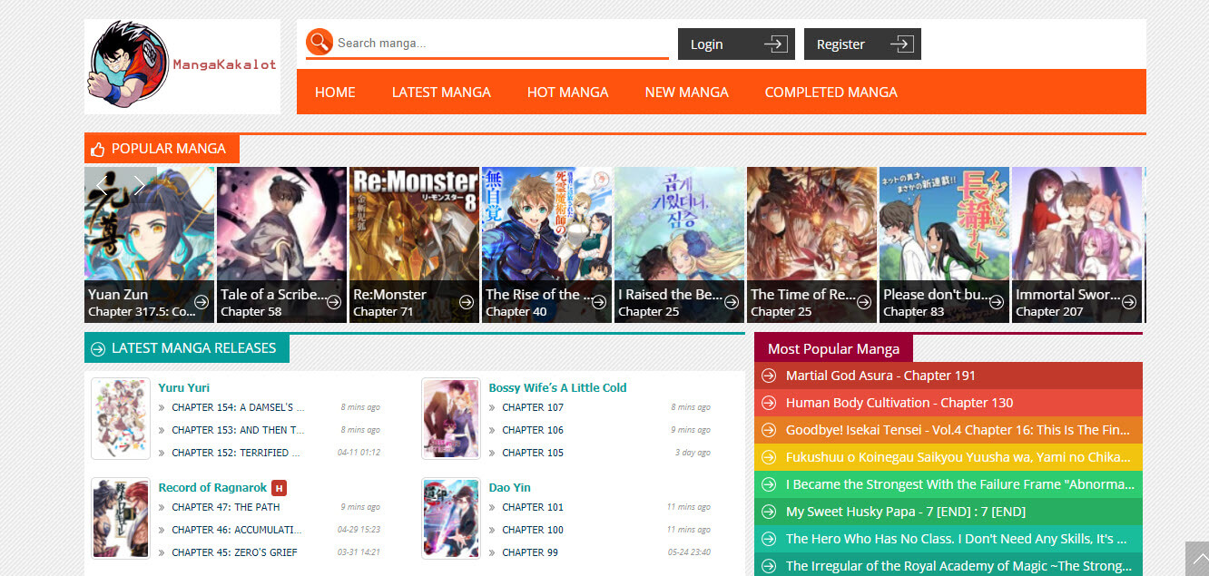Click the arrow icon on Tale of a Scribe card
This screenshot has height=576, width=1209.
(x=334, y=302)
